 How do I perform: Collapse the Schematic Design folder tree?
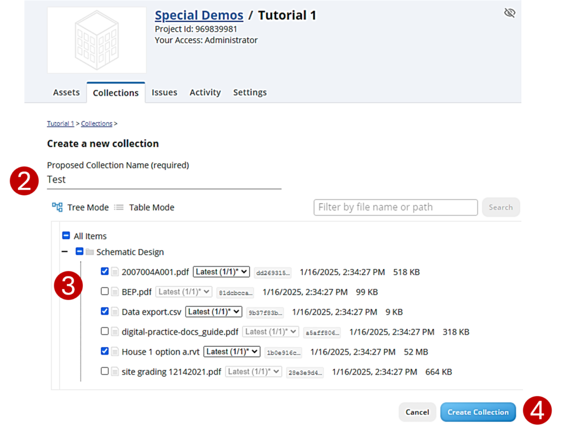click(x=65, y=252)
